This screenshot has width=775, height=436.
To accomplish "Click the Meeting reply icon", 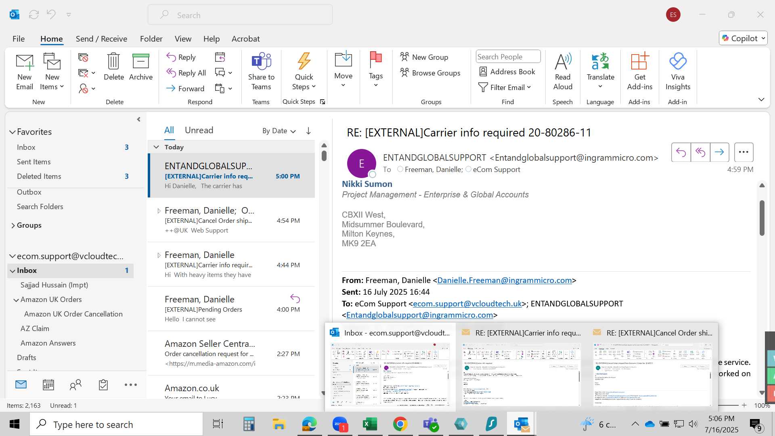I will (x=220, y=57).
